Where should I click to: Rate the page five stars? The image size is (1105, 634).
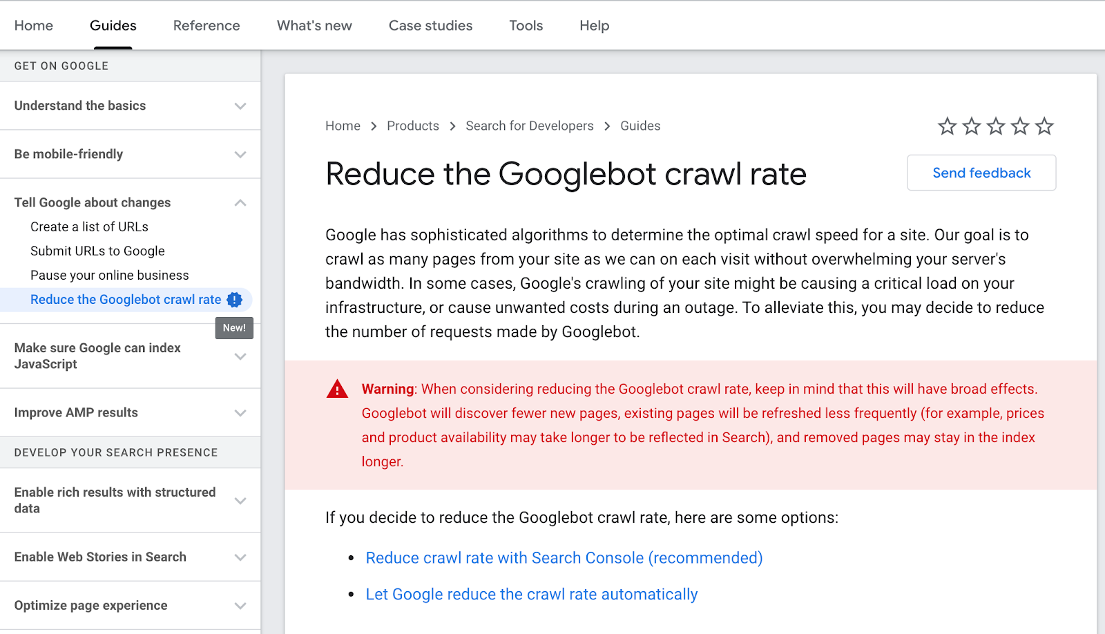pyautogui.click(x=1044, y=126)
